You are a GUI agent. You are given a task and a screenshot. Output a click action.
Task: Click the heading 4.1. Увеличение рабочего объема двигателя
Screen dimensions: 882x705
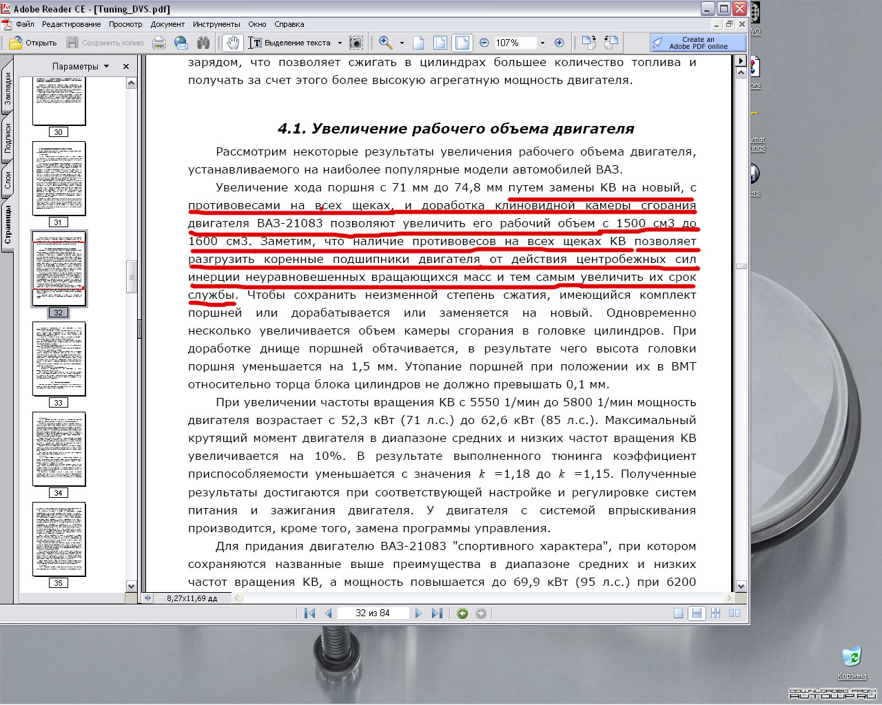coord(455,129)
